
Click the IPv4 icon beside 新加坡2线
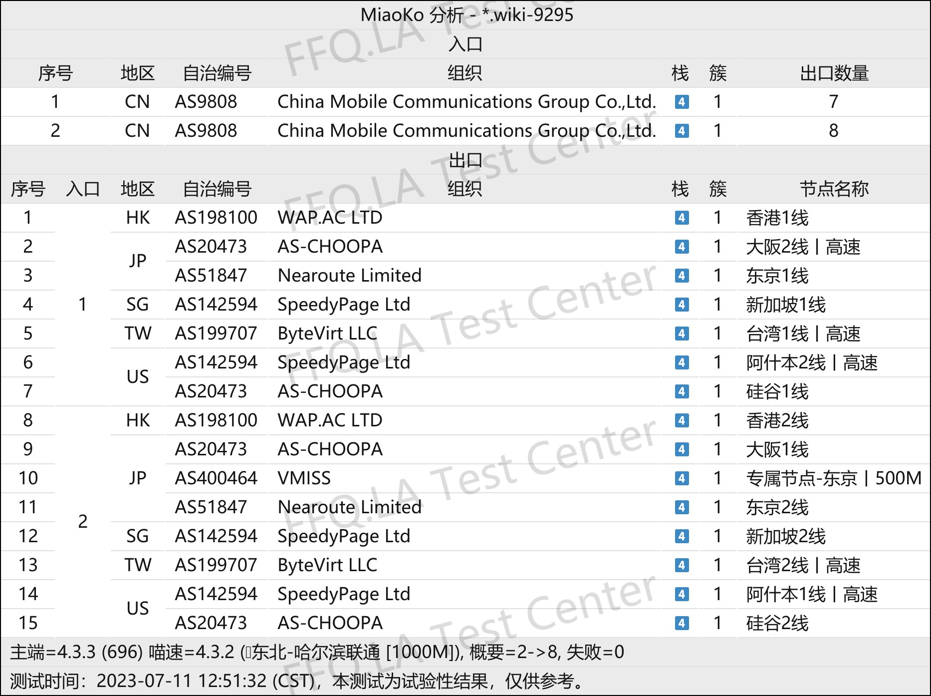point(682,536)
